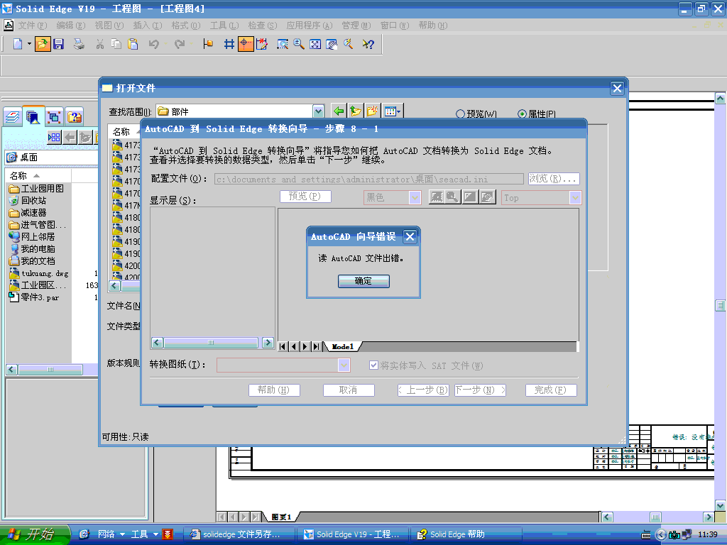Viewport: 727px width, 545px height.
Task: Open the View menu icon in Open File dialog
Action: [392, 111]
